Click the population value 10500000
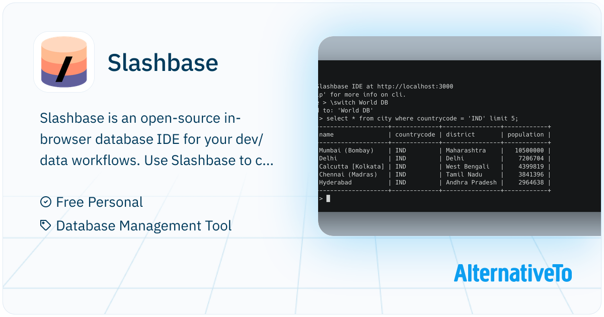604x317 pixels. pos(529,150)
